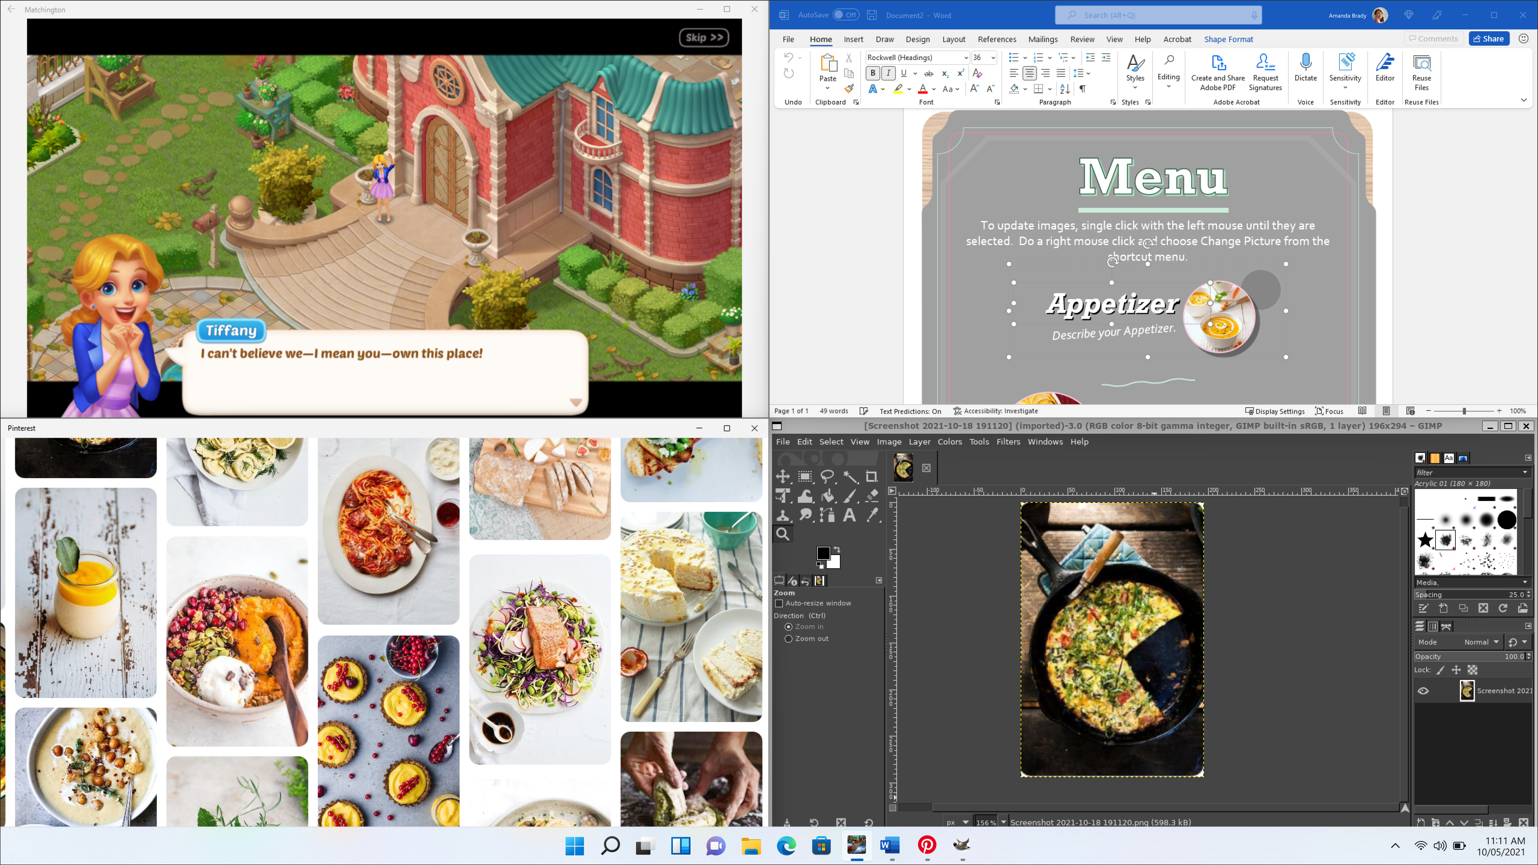The image size is (1538, 865).
Task: Drag the Opacity slider in GIMP layers
Action: tap(1467, 656)
